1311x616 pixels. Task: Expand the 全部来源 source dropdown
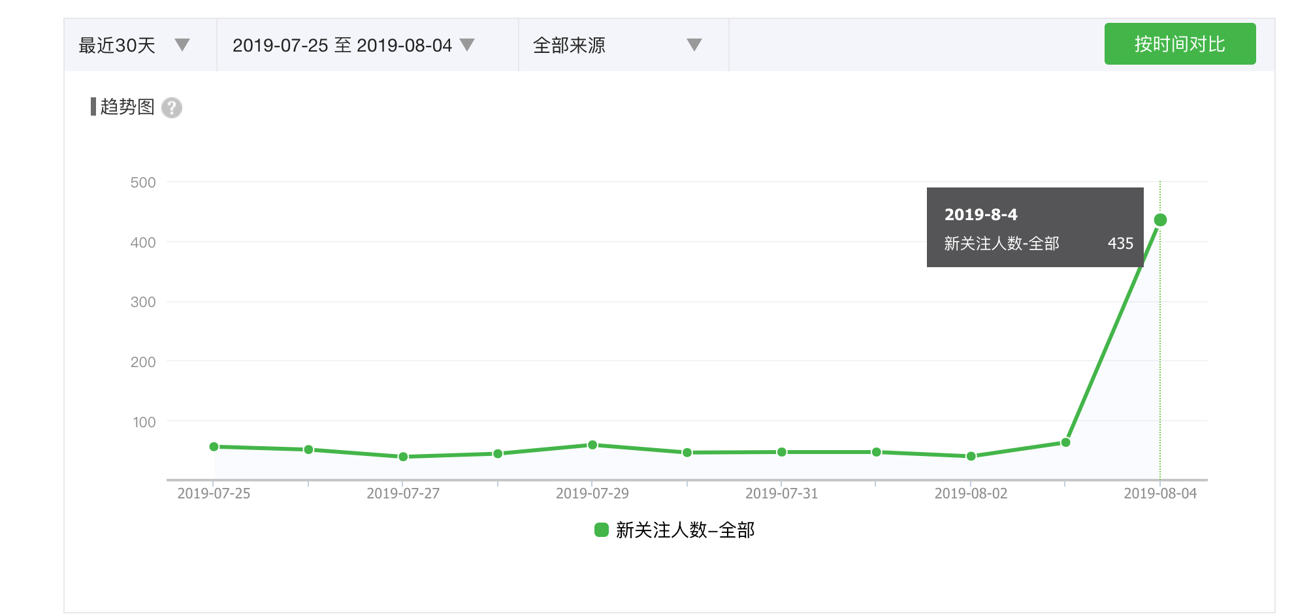point(624,45)
